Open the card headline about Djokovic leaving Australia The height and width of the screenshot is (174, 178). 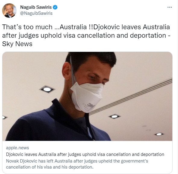click(85, 154)
